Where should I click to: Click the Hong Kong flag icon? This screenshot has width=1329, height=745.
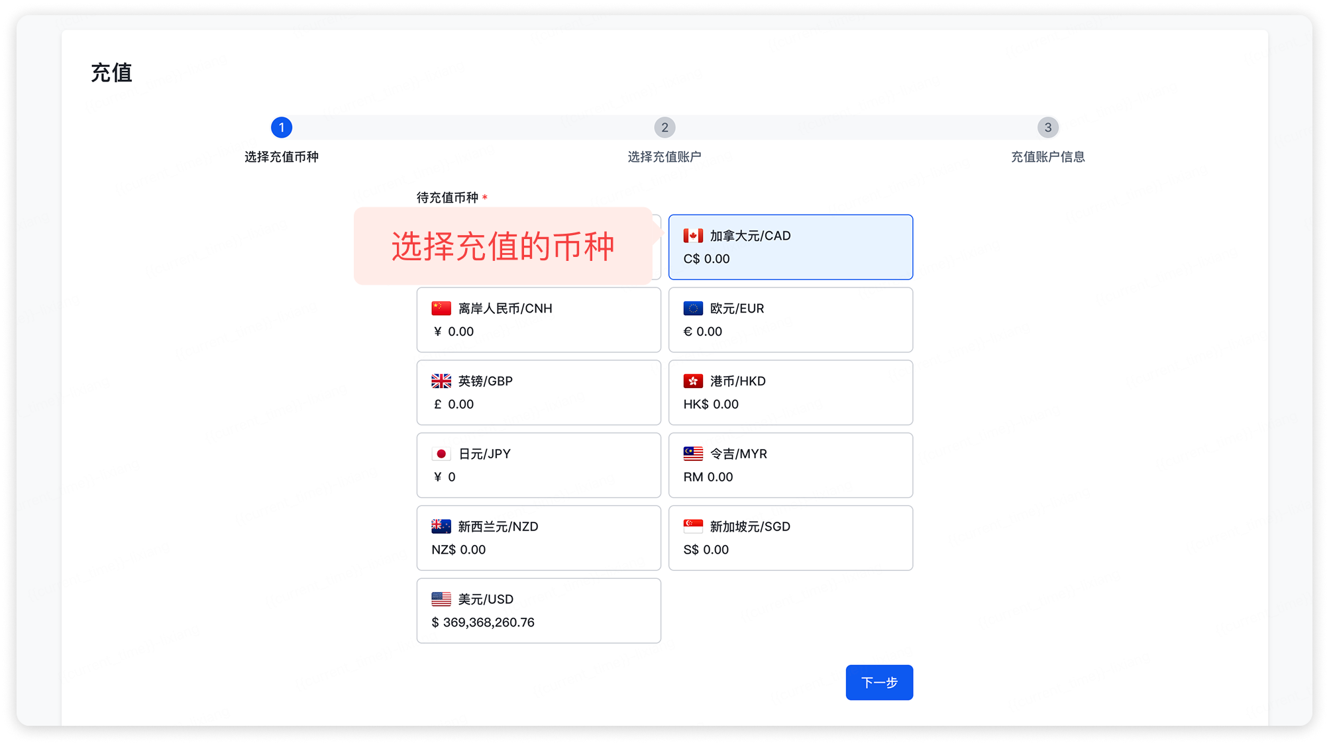click(x=693, y=381)
